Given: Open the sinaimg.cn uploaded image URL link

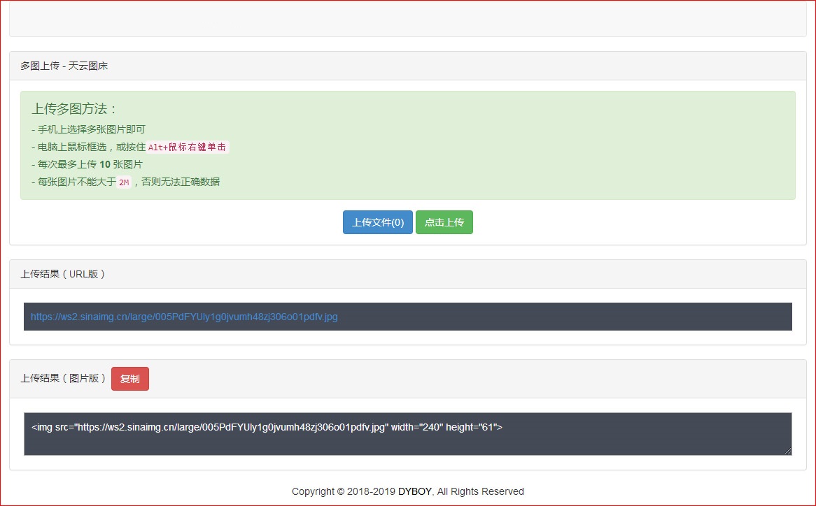Looking at the screenshot, I should (x=184, y=317).
